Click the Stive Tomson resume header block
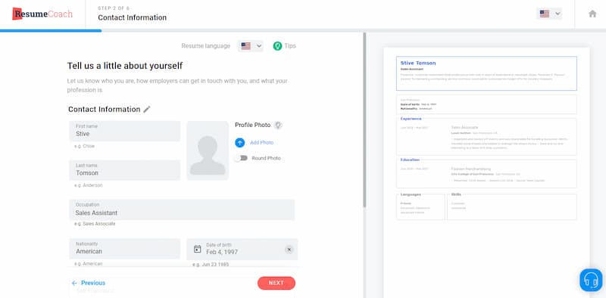Viewport: 606px width, 298px height. click(x=486, y=73)
